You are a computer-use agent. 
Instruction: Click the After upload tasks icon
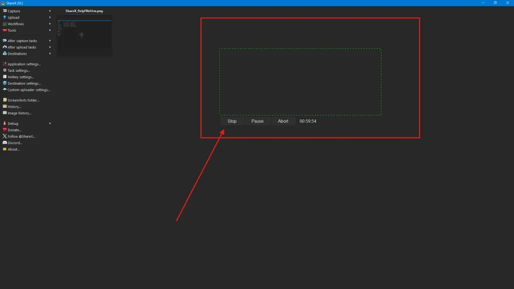click(5, 47)
